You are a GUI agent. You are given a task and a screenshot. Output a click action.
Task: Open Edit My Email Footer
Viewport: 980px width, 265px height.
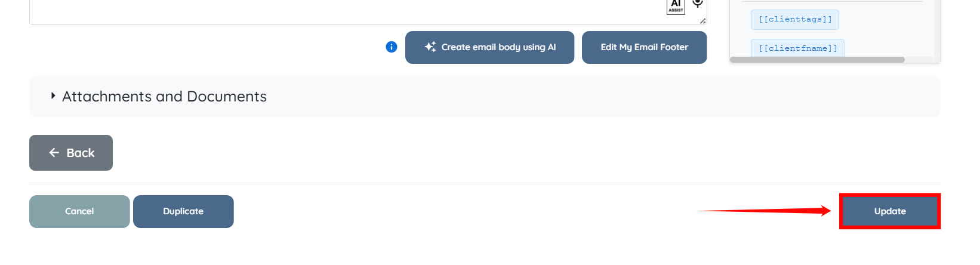pos(644,47)
